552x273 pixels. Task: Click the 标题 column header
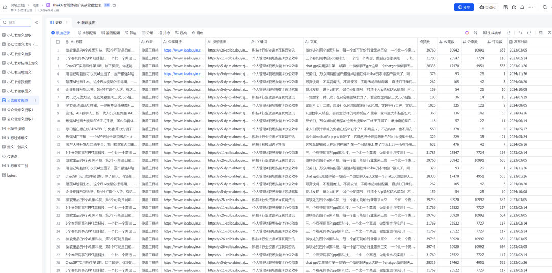click(x=101, y=42)
